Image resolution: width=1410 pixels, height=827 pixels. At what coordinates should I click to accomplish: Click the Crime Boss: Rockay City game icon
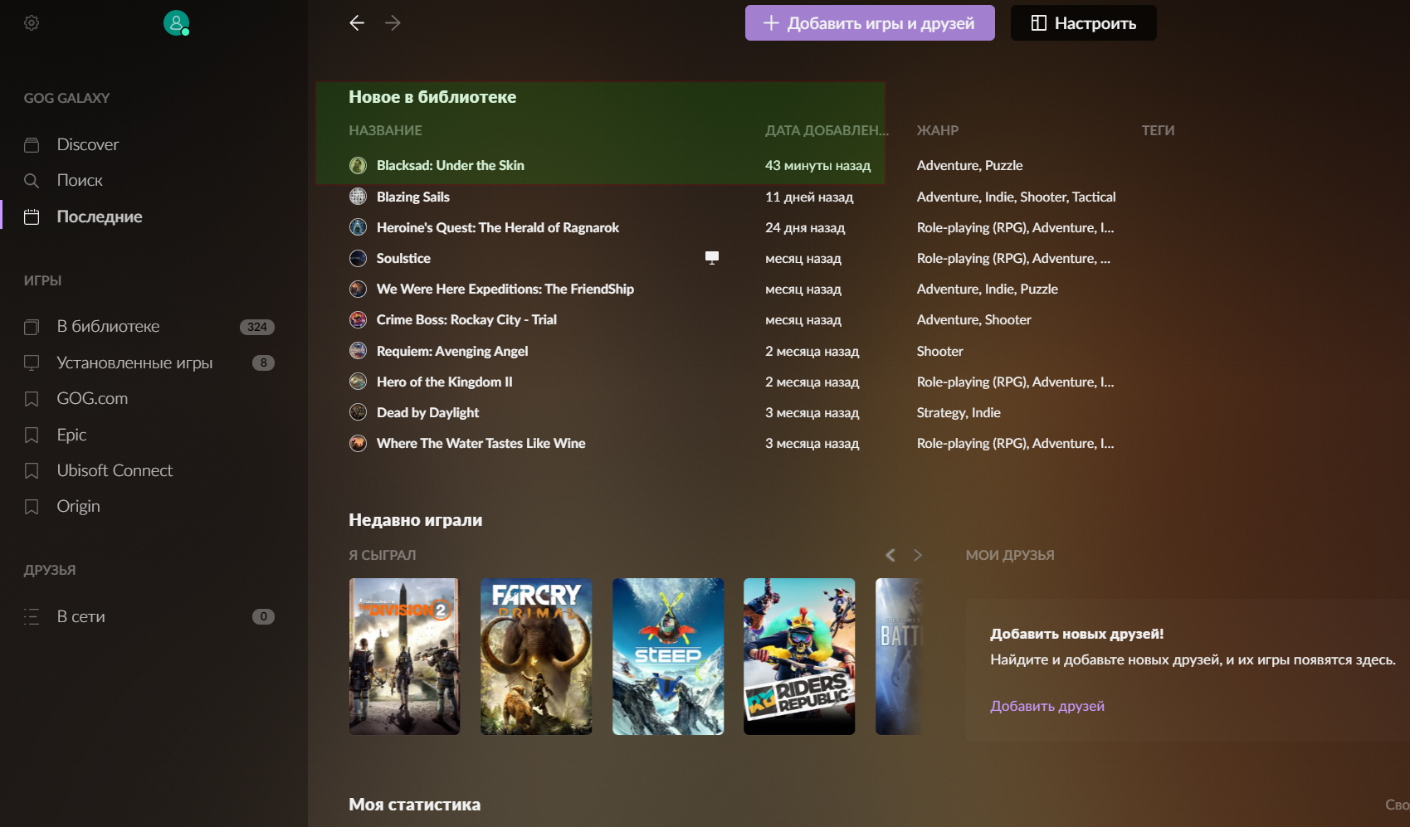[358, 319]
